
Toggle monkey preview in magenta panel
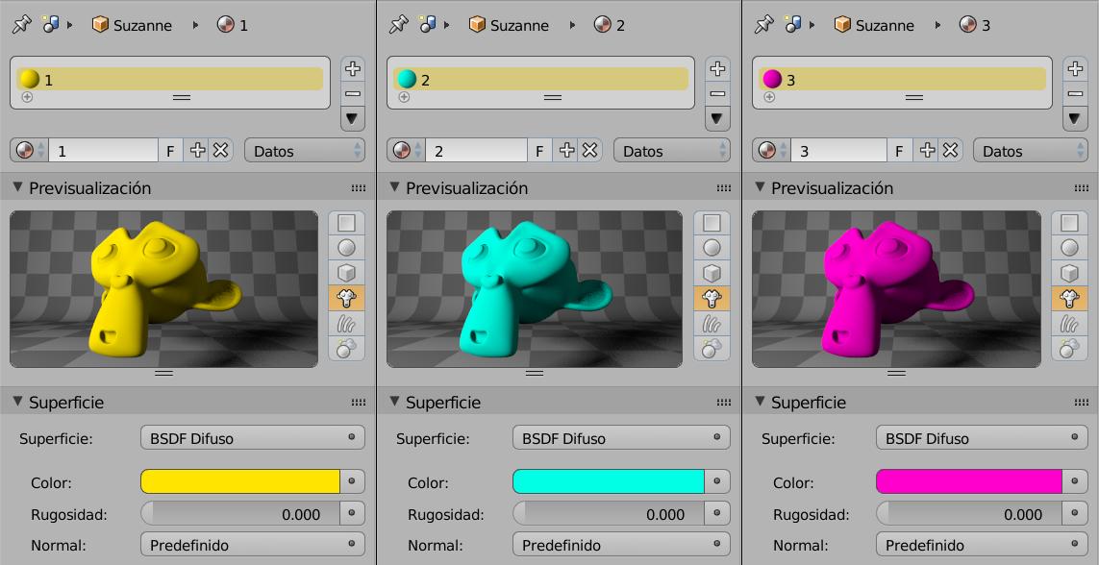(1069, 299)
